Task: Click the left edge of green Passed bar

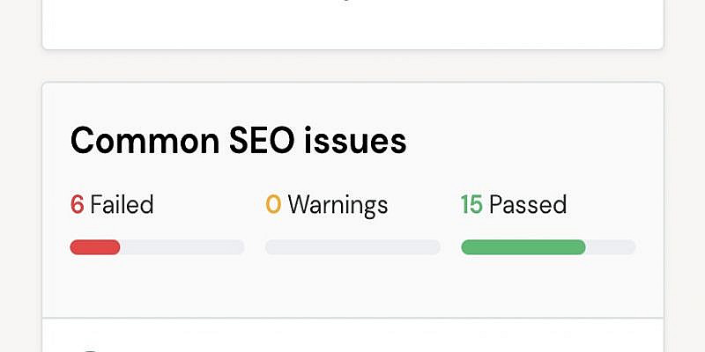Action: point(465,247)
